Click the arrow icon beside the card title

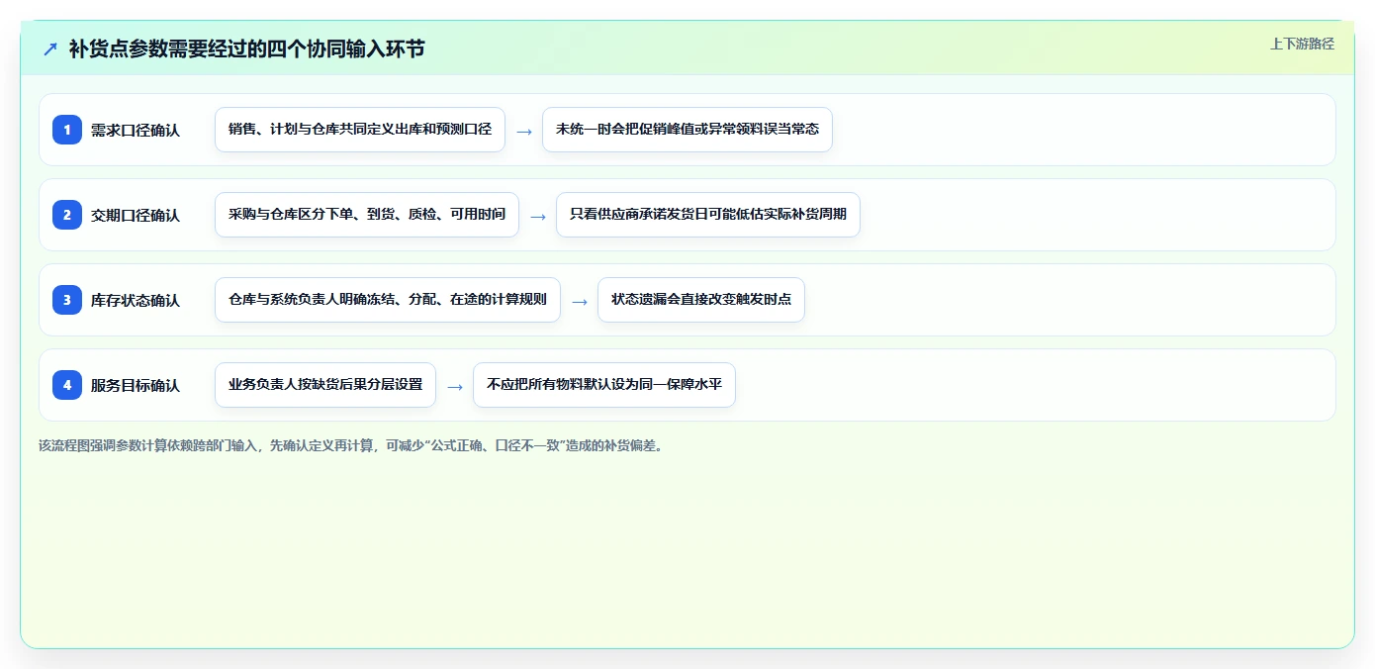coord(50,49)
